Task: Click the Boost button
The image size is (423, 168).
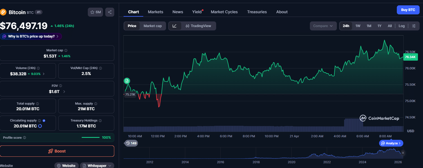Action: [x=57, y=151]
